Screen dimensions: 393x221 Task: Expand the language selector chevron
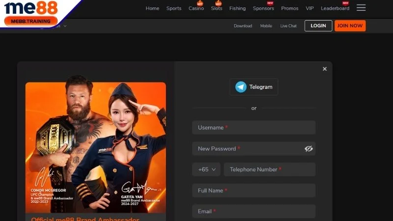(65, 26)
